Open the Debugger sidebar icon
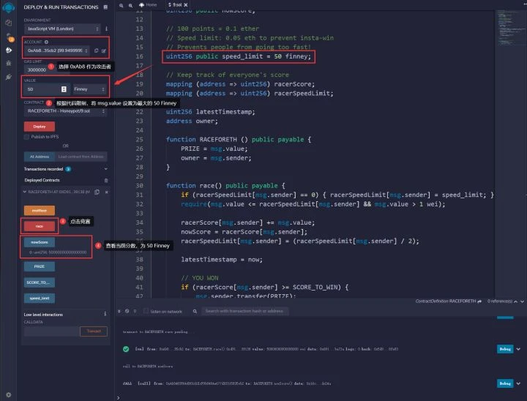 click(9, 63)
